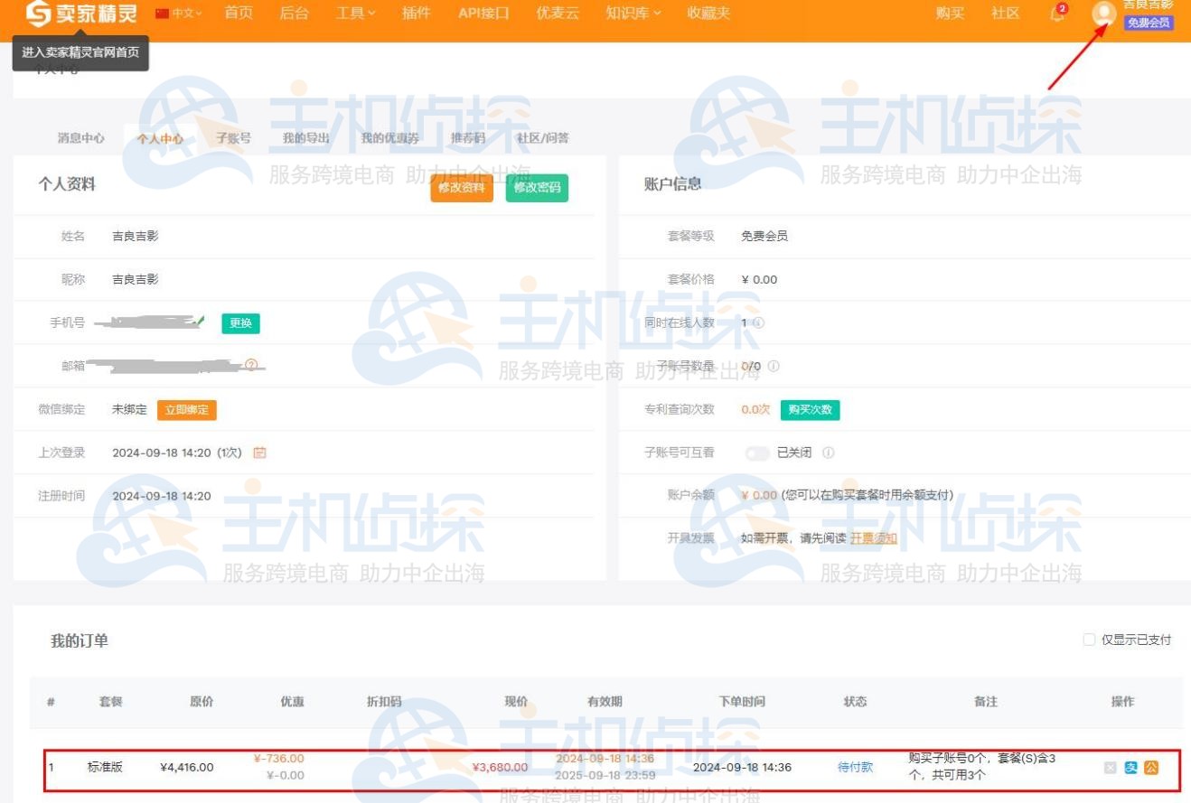Click the gray cancel icon in the order row
Screen dimensions: 1191x803
coord(1110,768)
